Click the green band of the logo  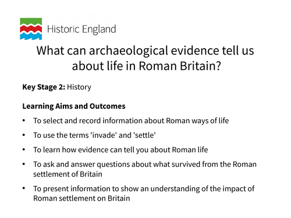click(x=31, y=22)
